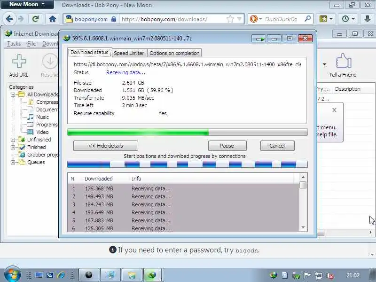Open the Options on completion tab
This screenshot has width=376, height=282.
(x=174, y=53)
